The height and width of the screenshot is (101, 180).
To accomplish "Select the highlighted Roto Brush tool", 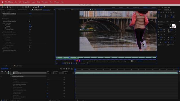I will click(41, 7).
